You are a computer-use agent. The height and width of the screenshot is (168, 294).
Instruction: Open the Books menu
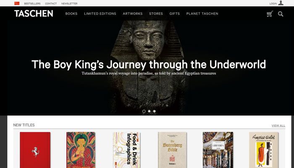point(71,14)
